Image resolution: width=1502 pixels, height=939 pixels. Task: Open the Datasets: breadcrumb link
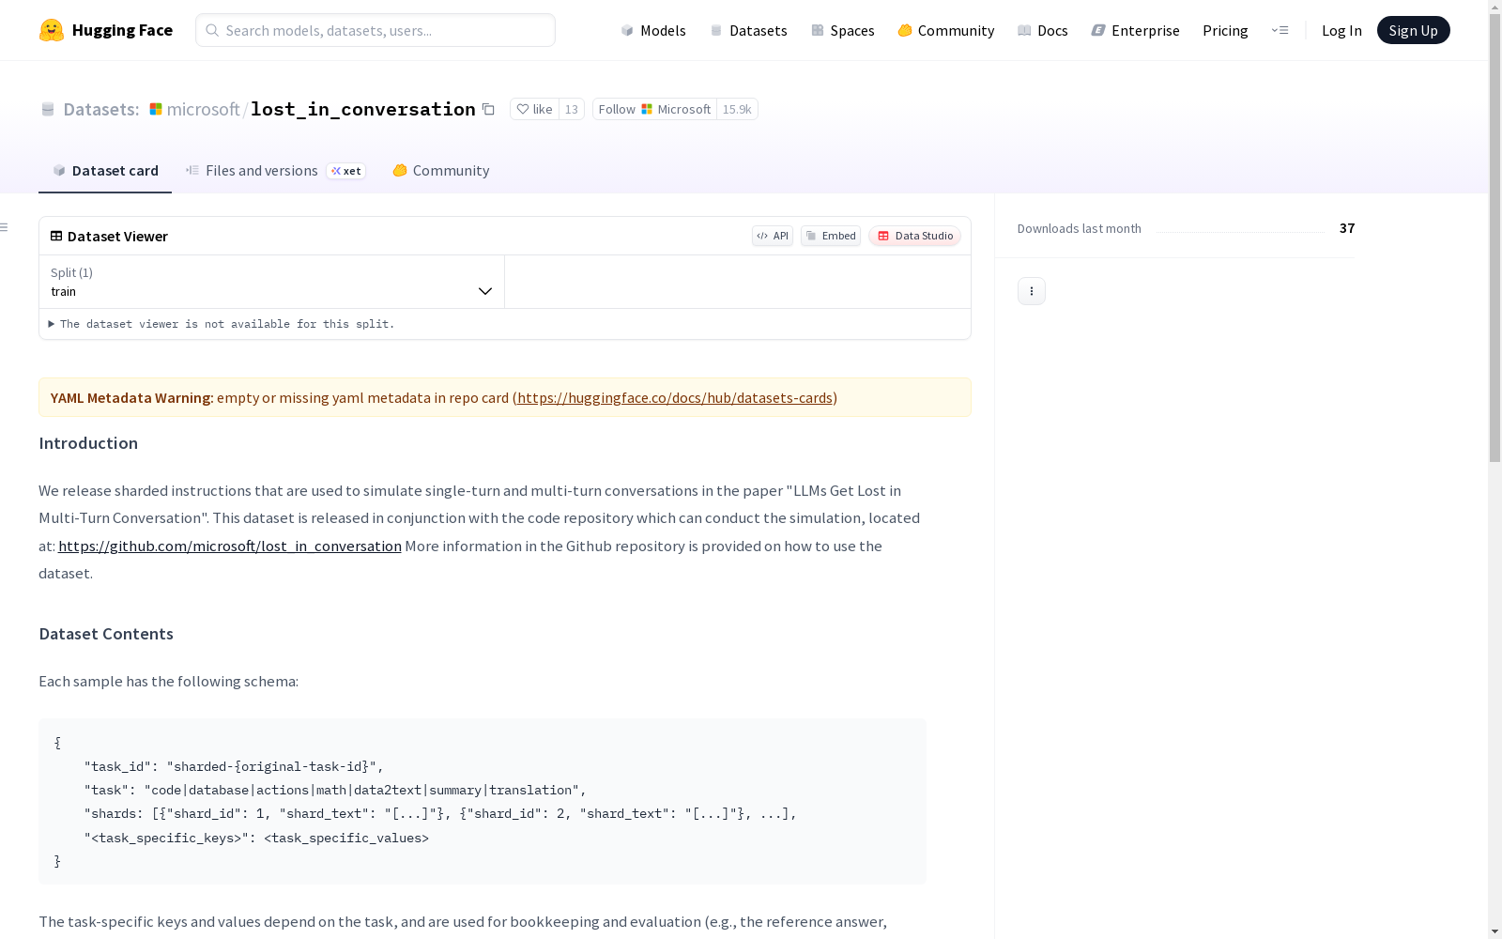coord(101,109)
